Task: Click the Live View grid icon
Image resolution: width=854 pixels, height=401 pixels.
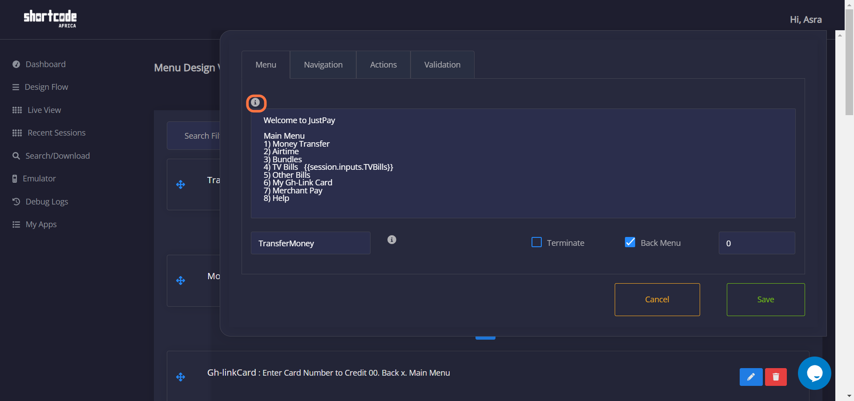Action: click(17, 110)
